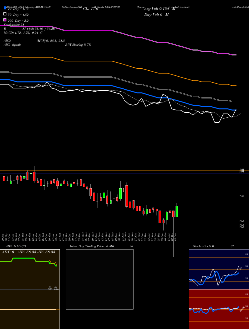
Task: Click the '(MGR) 0, 58.3, 58.3' values
Action: [51, 41]
